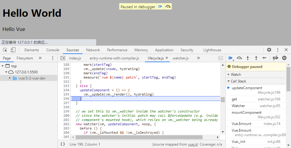
Task: Click code editor scroll down arrow
Action: [x=223, y=132]
